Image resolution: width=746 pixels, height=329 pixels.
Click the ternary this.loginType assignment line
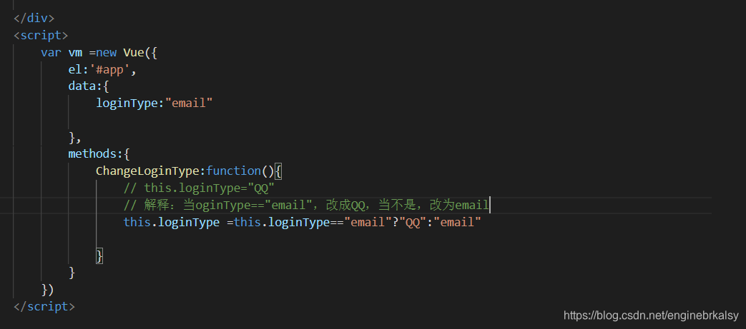point(303,222)
